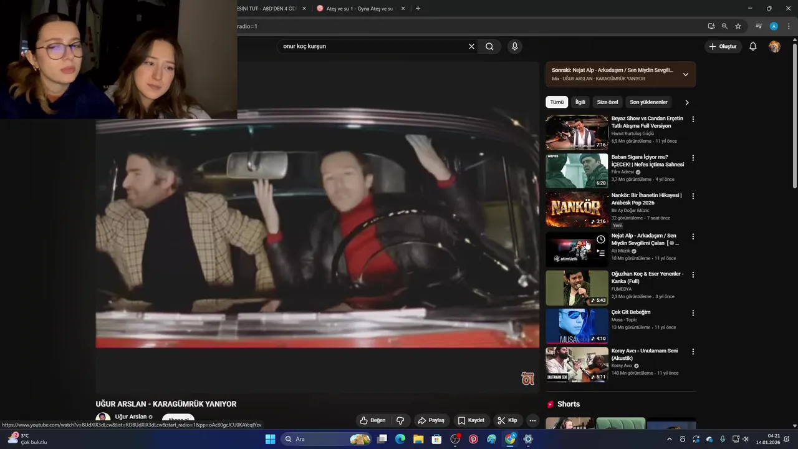Add Nejat Alp video to queue

coord(600,253)
